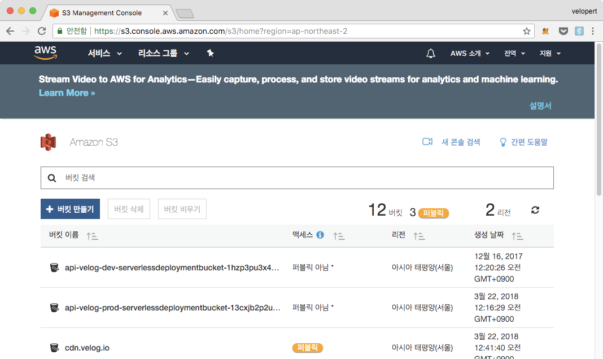Expand the 지원 support menu
The height and width of the screenshot is (359, 603).
(x=550, y=54)
